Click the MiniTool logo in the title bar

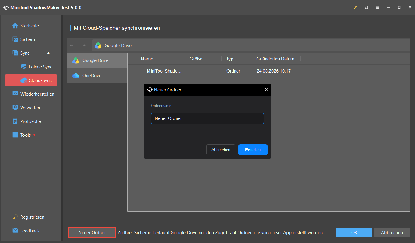tap(6, 7)
